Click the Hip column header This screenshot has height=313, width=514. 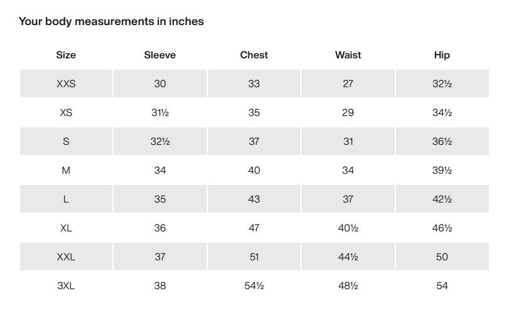pos(442,55)
